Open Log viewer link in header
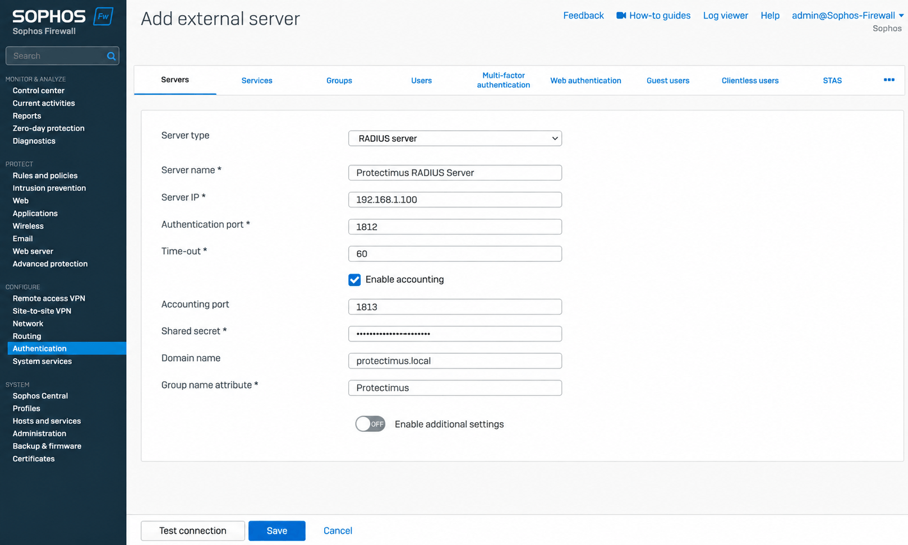The height and width of the screenshot is (545, 908). pyautogui.click(x=725, y=16)
